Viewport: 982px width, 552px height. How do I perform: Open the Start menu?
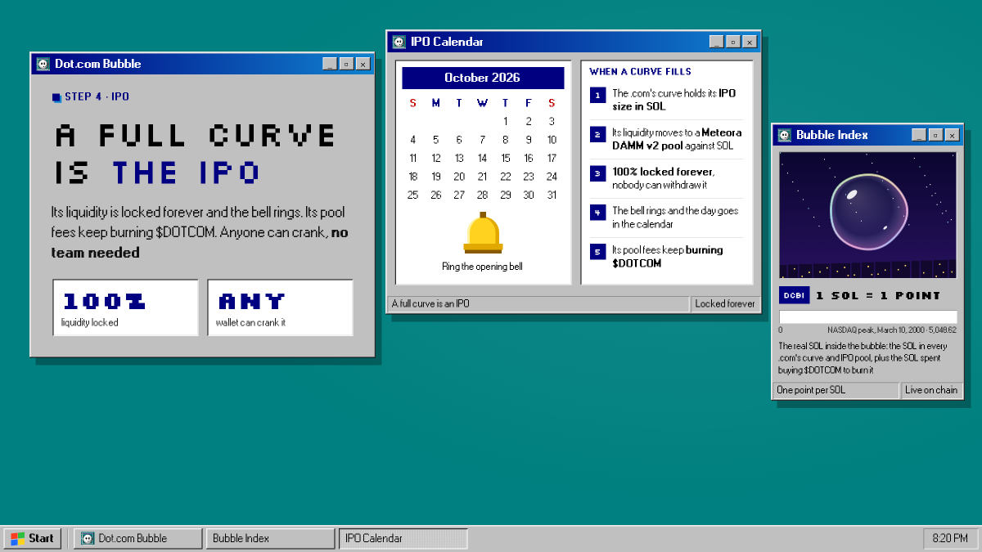[33, 538]
